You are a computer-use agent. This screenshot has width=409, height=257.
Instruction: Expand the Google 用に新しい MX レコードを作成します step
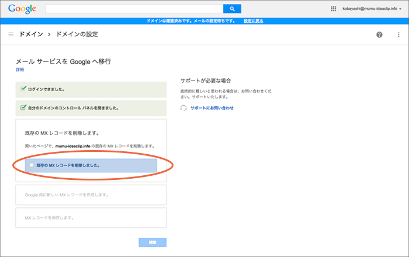tap(91, 195)
